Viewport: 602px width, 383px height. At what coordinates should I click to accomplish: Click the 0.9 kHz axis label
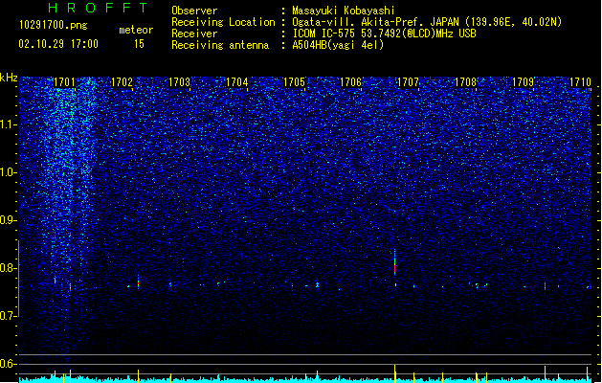click(9, 220)
